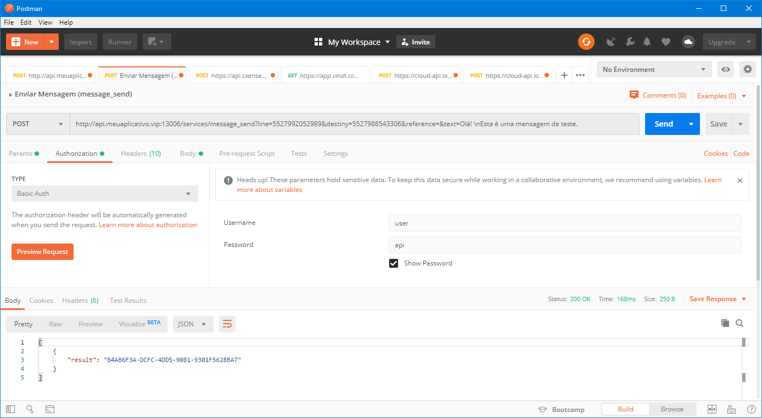Open the Basic Auth type dropdown

(x=104, y=194)
